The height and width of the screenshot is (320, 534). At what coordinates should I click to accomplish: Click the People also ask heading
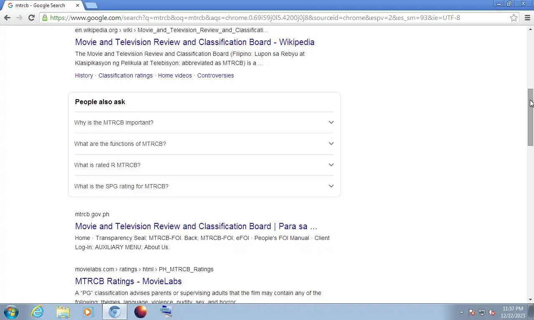click(x=100, y=102)
